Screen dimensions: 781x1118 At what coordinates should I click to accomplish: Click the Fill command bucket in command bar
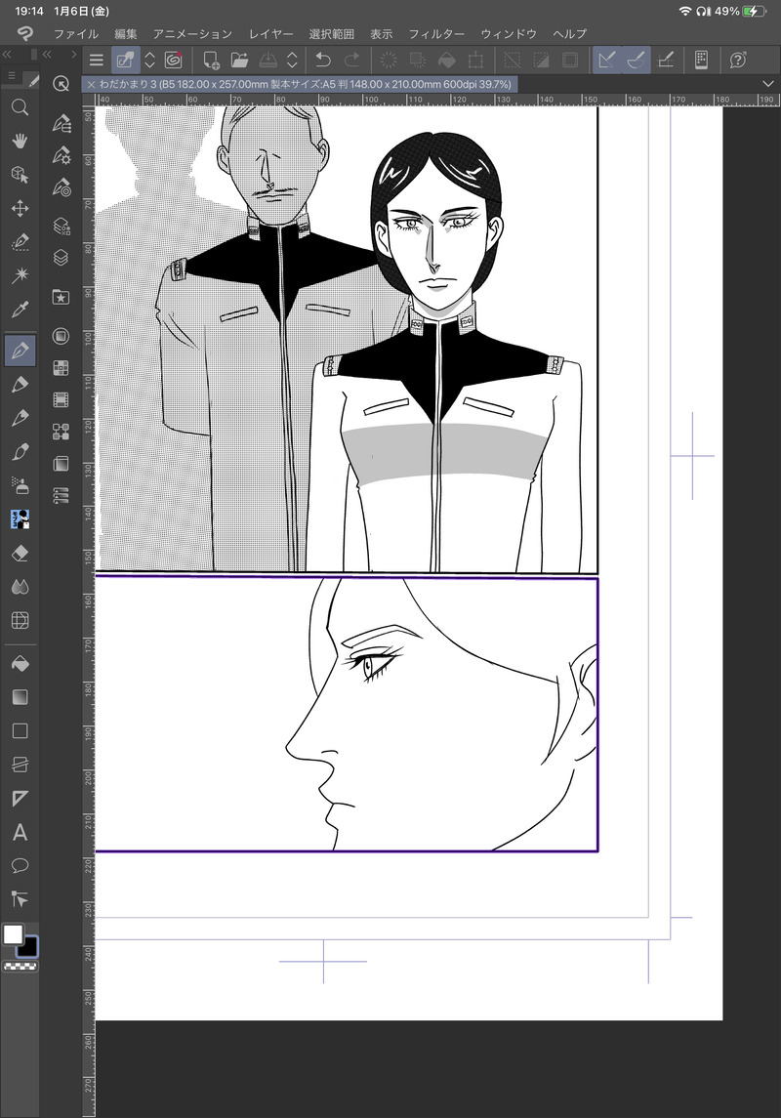point(446,60)
